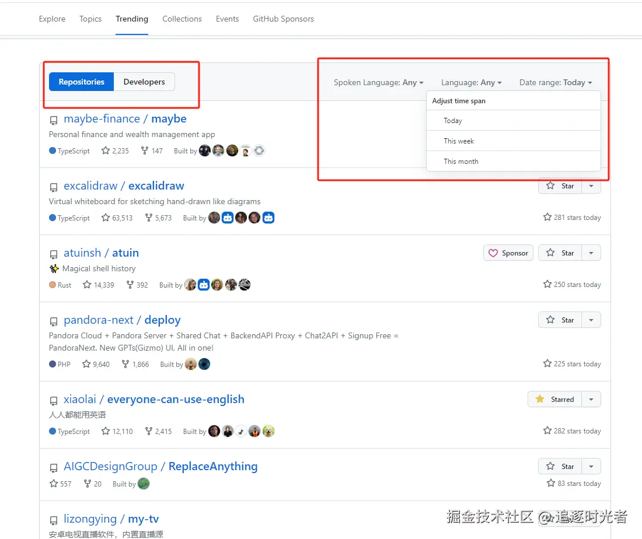Open maybe-finance / maybe repository
Image resolution: width=642 pixels, height=539 pixels.
tap(125, 118)
